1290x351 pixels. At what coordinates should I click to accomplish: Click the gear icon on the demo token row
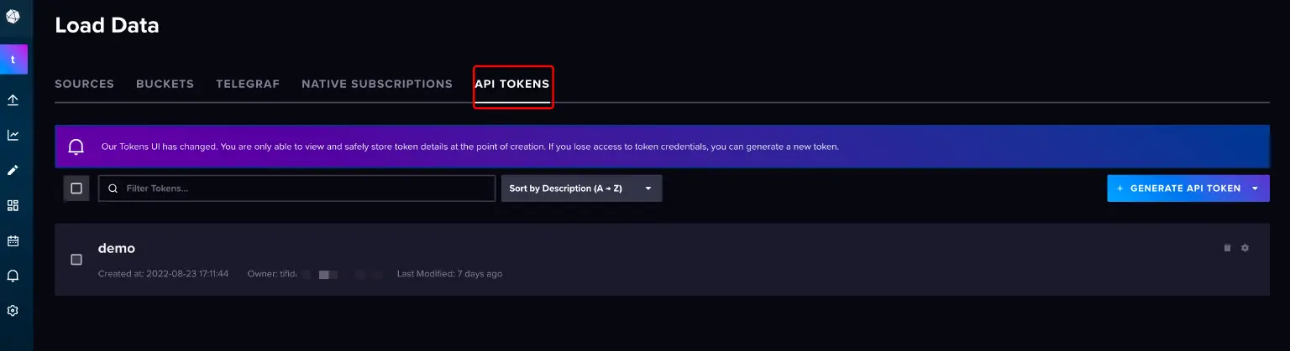[x=1245, y=248]
